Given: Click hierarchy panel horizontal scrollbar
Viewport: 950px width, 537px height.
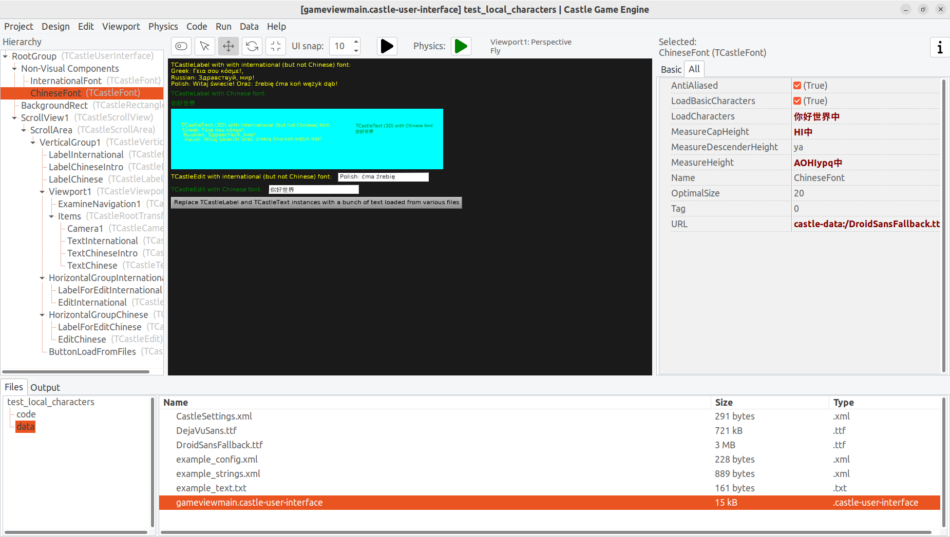Looking at the screenshot, I should pos(75,371).
